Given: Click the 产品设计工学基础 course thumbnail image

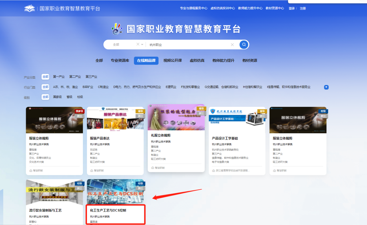Looking at the screenshot, I should (237, 120).
